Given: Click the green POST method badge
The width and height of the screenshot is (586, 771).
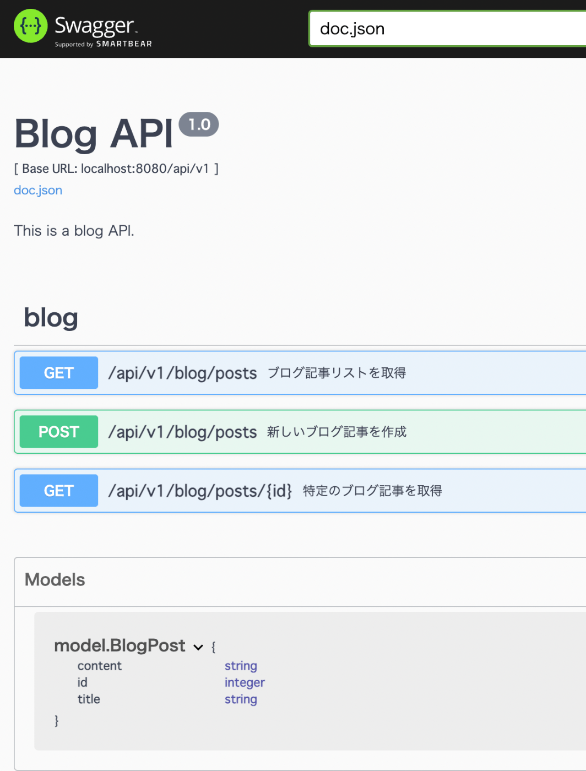Looking at the screenshot, I should (x=59, y=432).
